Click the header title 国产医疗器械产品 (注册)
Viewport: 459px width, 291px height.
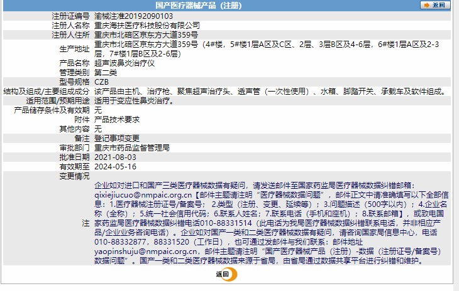point(199,5)
